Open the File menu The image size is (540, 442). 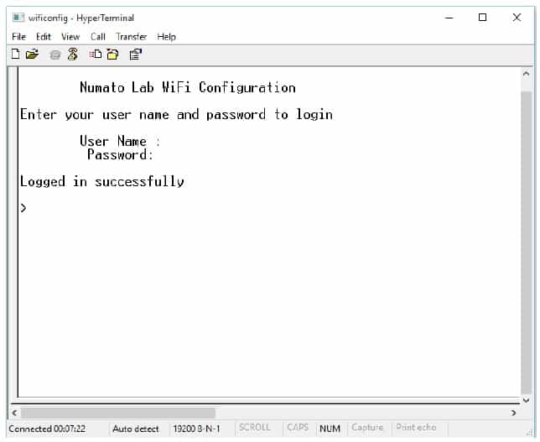[x=18, y=37]
